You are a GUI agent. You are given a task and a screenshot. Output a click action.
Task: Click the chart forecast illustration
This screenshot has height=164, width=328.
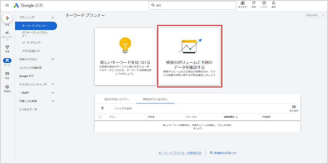pyautogui.click(x=190, y=46)
